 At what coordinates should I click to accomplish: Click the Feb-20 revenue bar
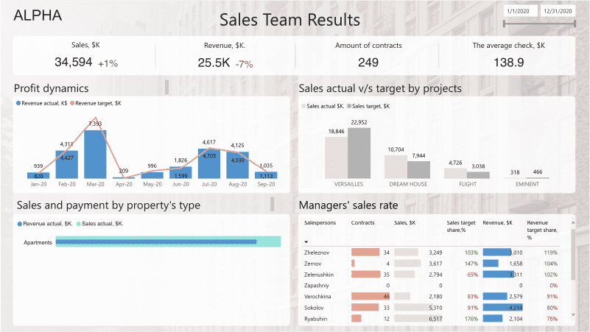[66, 165]
